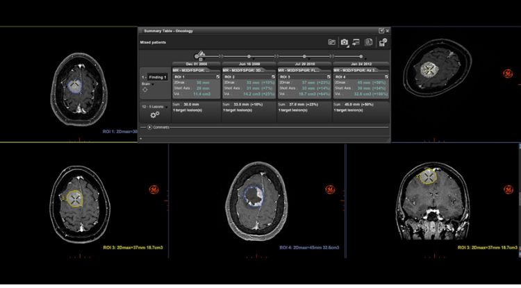Click the edit note icon in title bar
This screenshot has width=521, height=288.
point(381,31)
